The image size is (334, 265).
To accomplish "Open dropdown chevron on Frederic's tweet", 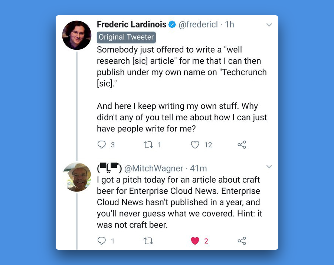I will (269, 25).
